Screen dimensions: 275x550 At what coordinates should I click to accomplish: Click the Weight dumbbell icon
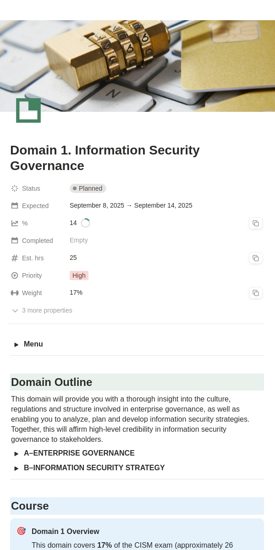point(15,293)
